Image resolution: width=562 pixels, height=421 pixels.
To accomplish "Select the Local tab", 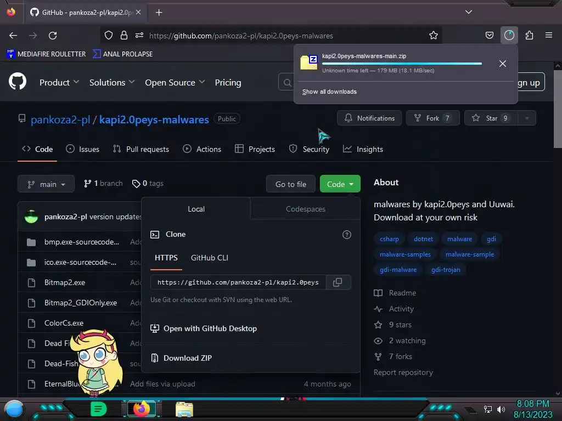I will [x=196, y=209].
